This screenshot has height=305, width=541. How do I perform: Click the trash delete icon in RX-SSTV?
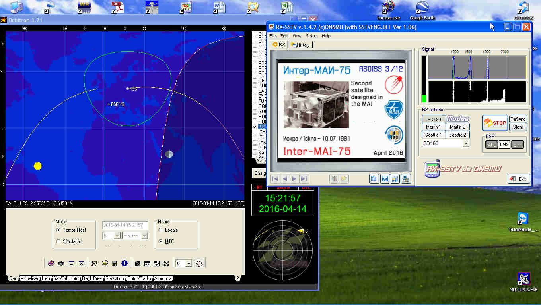pos(334,179)
